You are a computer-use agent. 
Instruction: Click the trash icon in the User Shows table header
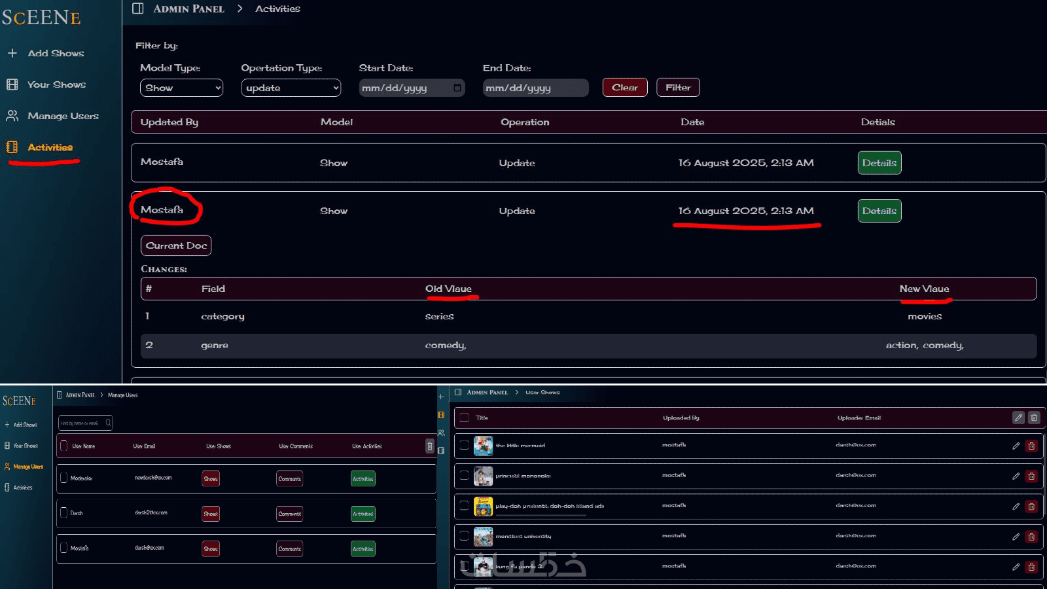pyautogui.click(x=1034, y=418)
